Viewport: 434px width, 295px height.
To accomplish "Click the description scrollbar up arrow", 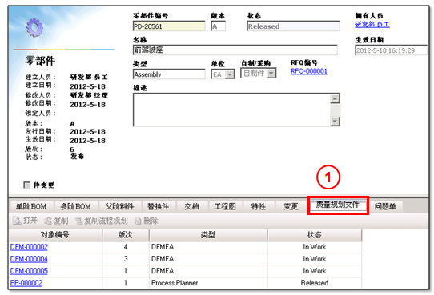I will click(335, 98).
